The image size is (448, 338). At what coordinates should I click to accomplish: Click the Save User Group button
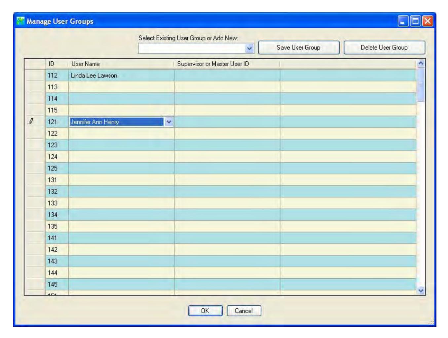298,47
